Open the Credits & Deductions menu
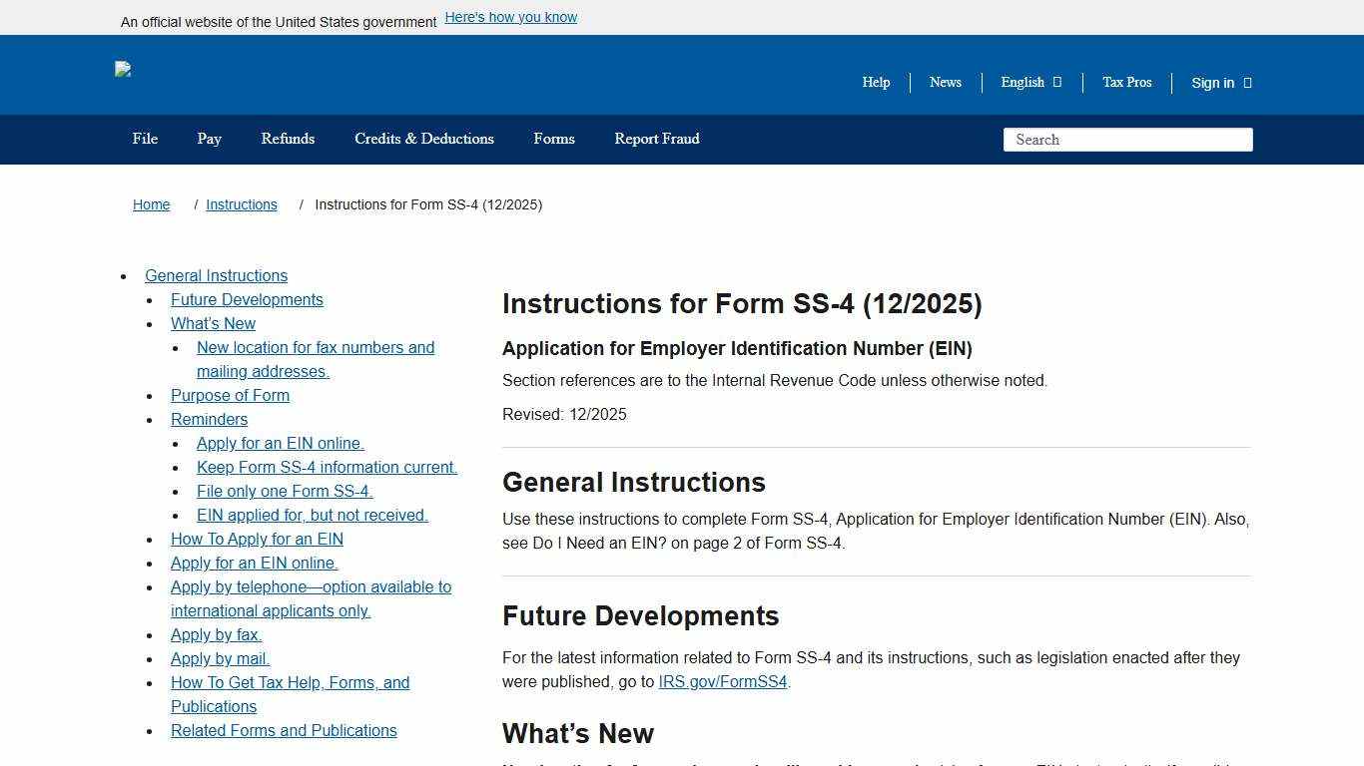 coord(423,139)
